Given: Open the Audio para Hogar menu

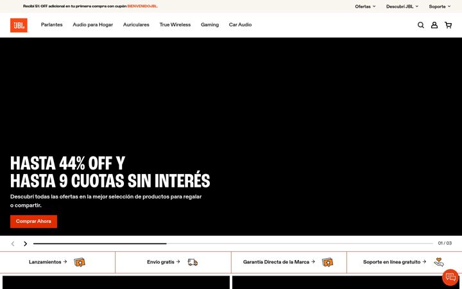Looking at the screenshot, I should click(x=93, y=25).
